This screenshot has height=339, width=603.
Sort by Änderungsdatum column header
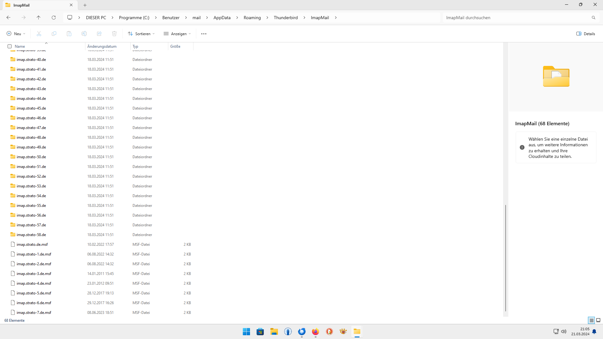point(108,46)
